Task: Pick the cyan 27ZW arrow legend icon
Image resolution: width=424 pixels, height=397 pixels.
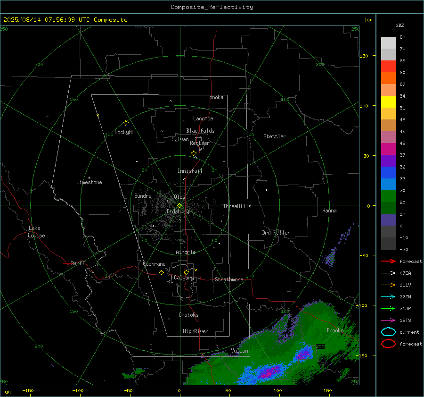Action: tap(388, 297)
